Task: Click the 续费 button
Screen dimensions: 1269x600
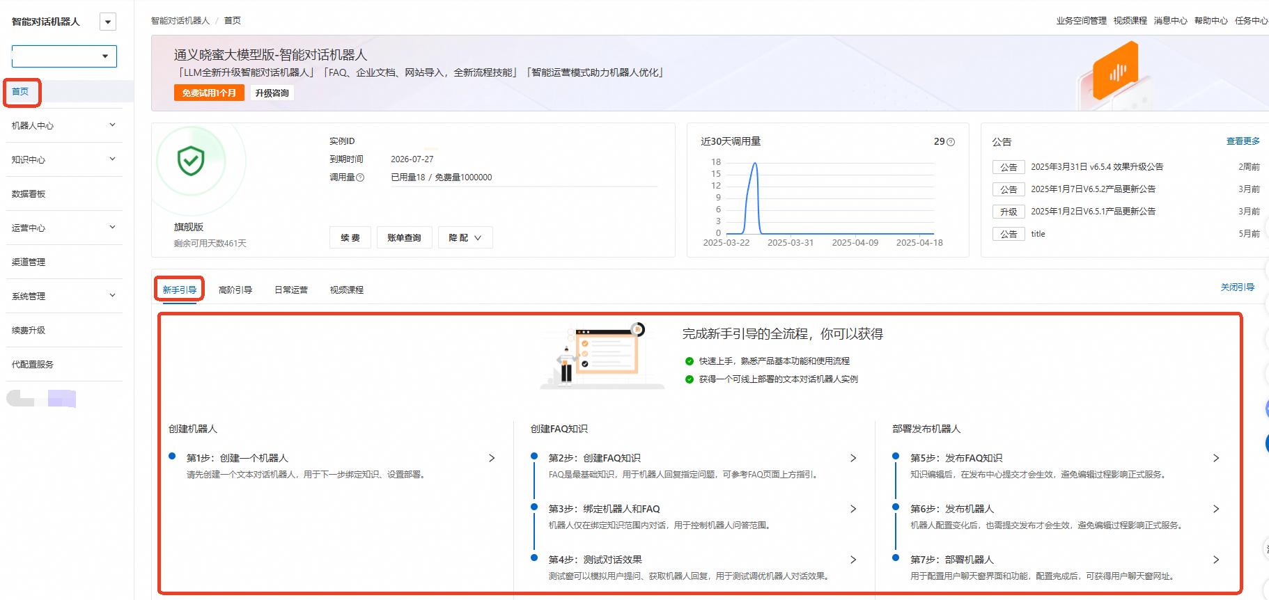Action: coord(350,237)
